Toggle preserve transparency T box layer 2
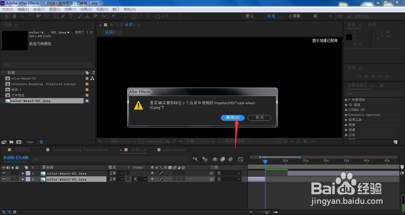 click(128, 179)
